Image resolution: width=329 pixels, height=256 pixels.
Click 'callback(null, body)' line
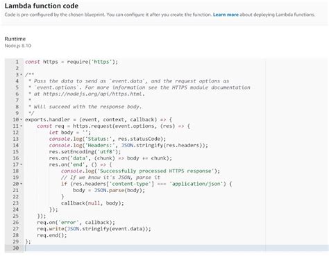pos(92,203)
